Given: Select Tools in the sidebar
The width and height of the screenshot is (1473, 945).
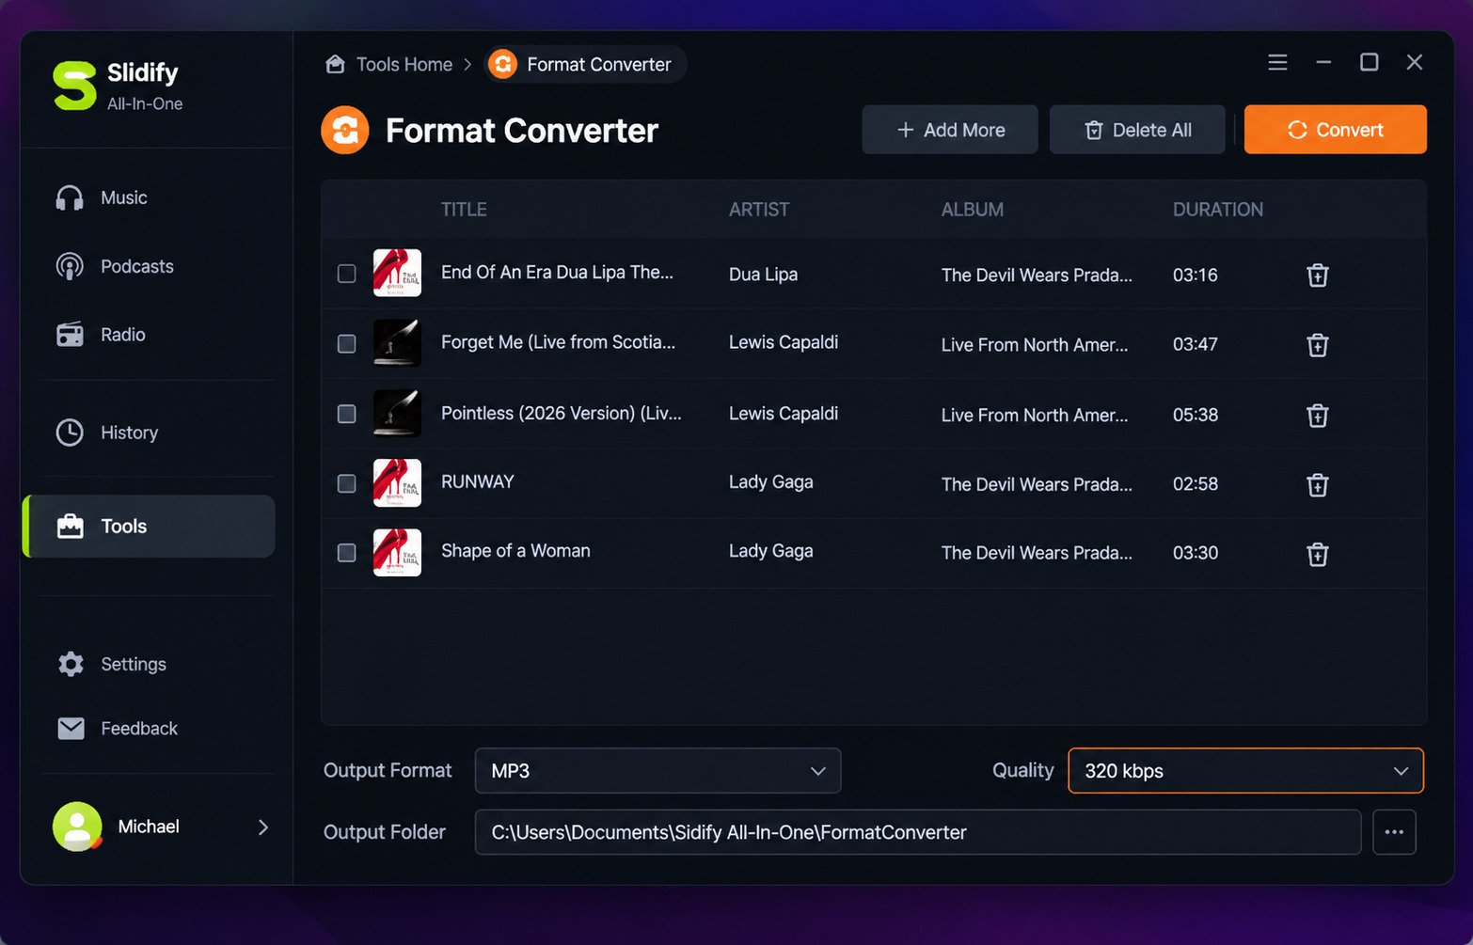Looking at the screenshot, I should [x=149, y=527].
